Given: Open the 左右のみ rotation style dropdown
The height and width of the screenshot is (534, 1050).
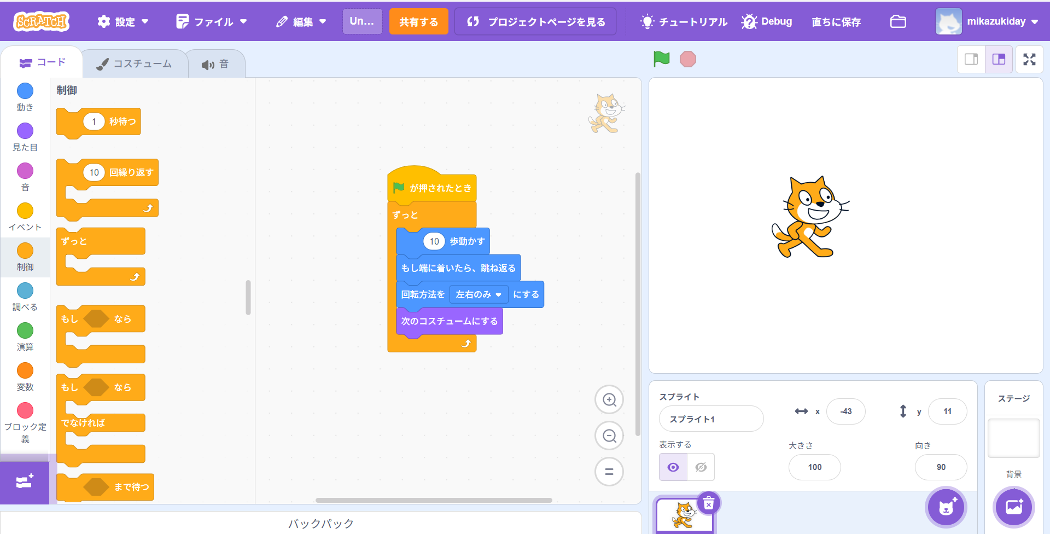Looking at the screenshot, I should pos(479,294).
